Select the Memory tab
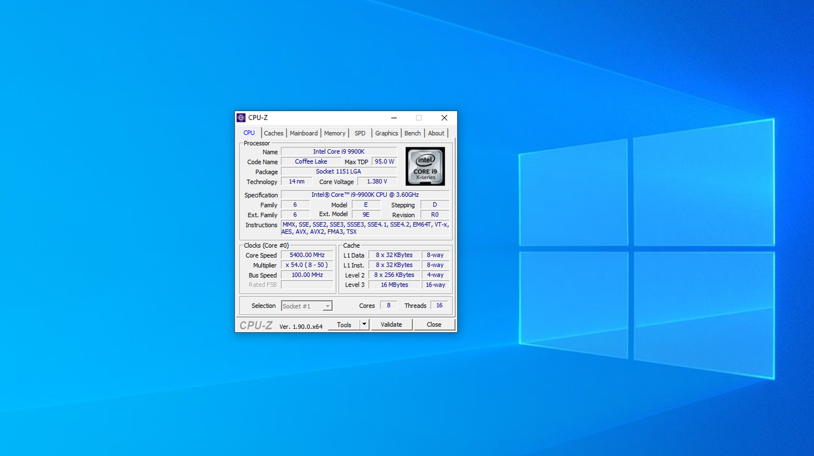The height and width of the screenshot is (456, 814). point(335,133)
